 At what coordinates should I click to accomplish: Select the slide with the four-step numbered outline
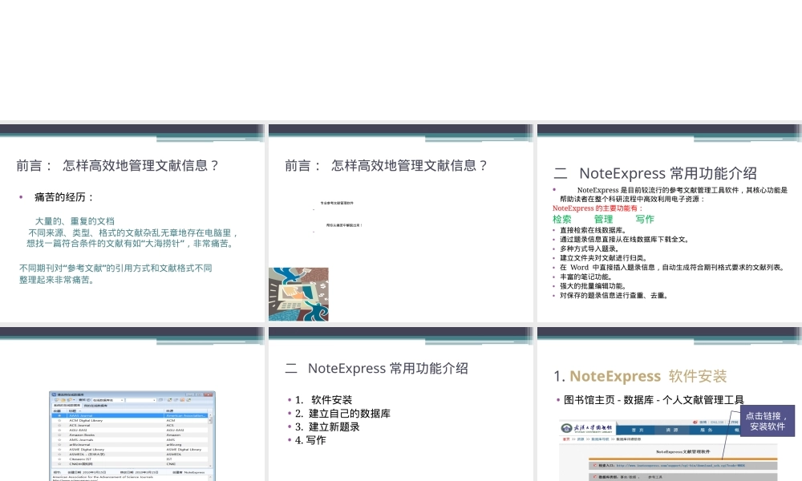tap(400, 404)
